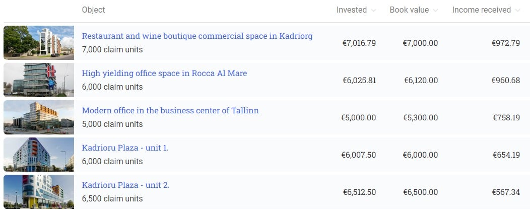Select the Income received column header
The height and width of the screenshot is (211, 530).
[481, 10]
